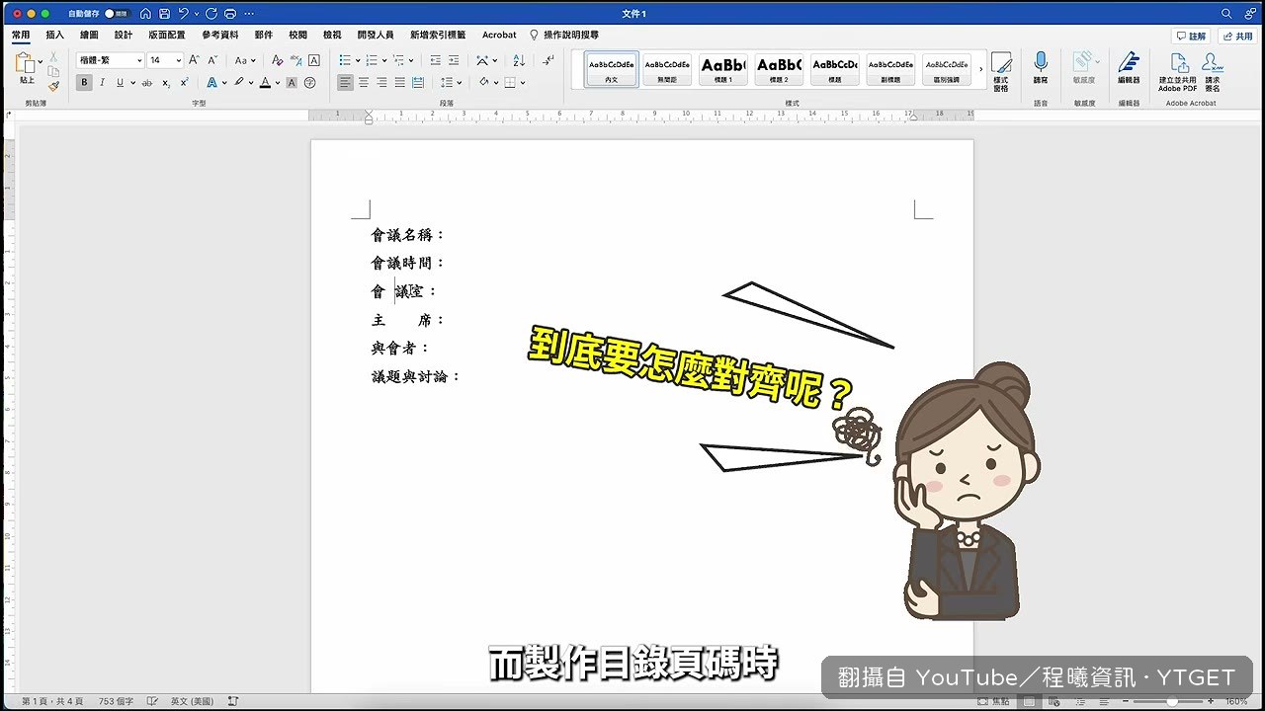Insert enclosed character symbol
Screen dimensions: 1265x711
[310, 83]
